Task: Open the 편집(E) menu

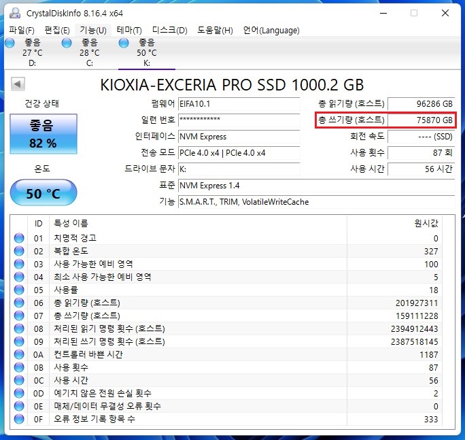Action: click(x=57, y=31)
